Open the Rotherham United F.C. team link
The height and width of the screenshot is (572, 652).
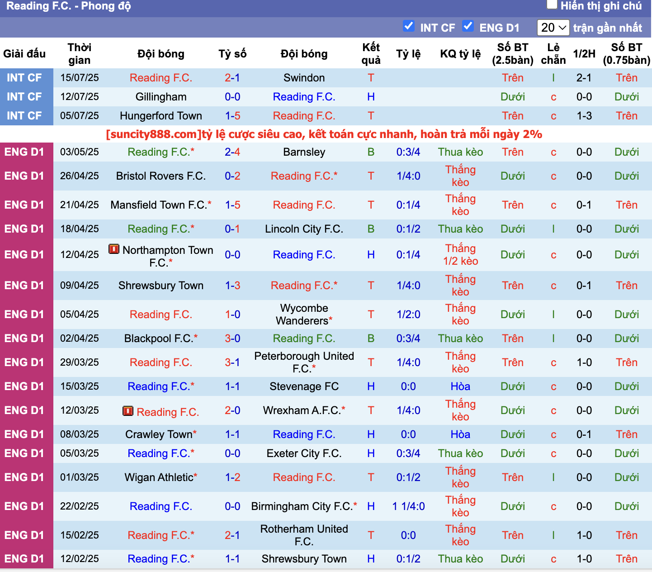304,535
